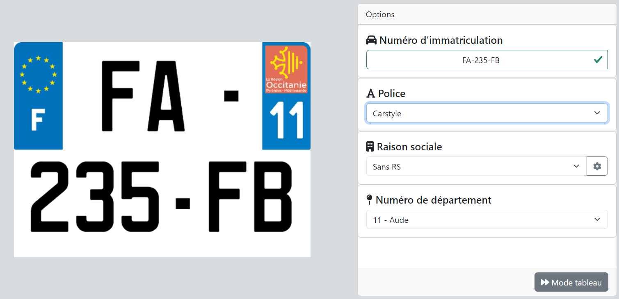This screenshot has height=299, width=619.
Task: Click the fast-forward icon on Mode tableau
Action: point(545,283)
